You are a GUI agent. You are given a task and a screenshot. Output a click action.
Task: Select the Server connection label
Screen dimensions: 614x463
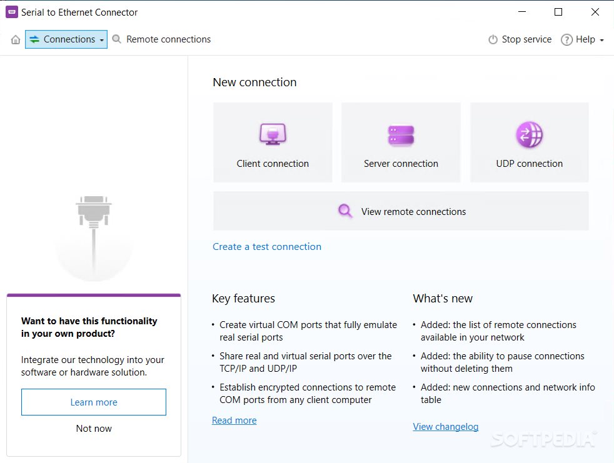click(401, 164)
